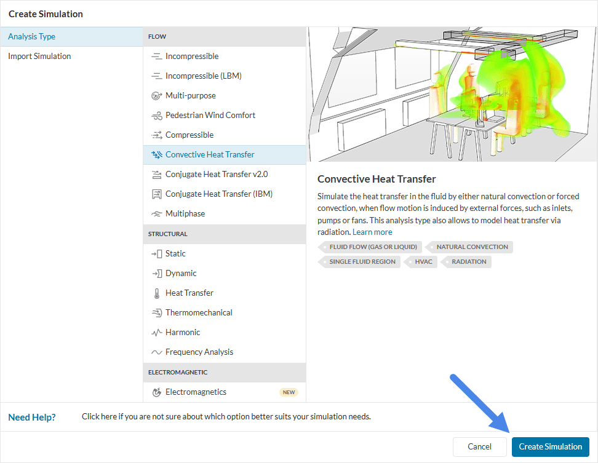598x463 pixels.
Task: Switch to Import Simulation tab
Action: 39,57
